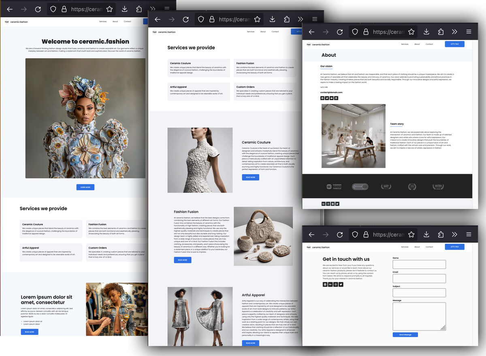
Task: Click the Behance icon under Get in touch text
Action: (x=330, y=284)
